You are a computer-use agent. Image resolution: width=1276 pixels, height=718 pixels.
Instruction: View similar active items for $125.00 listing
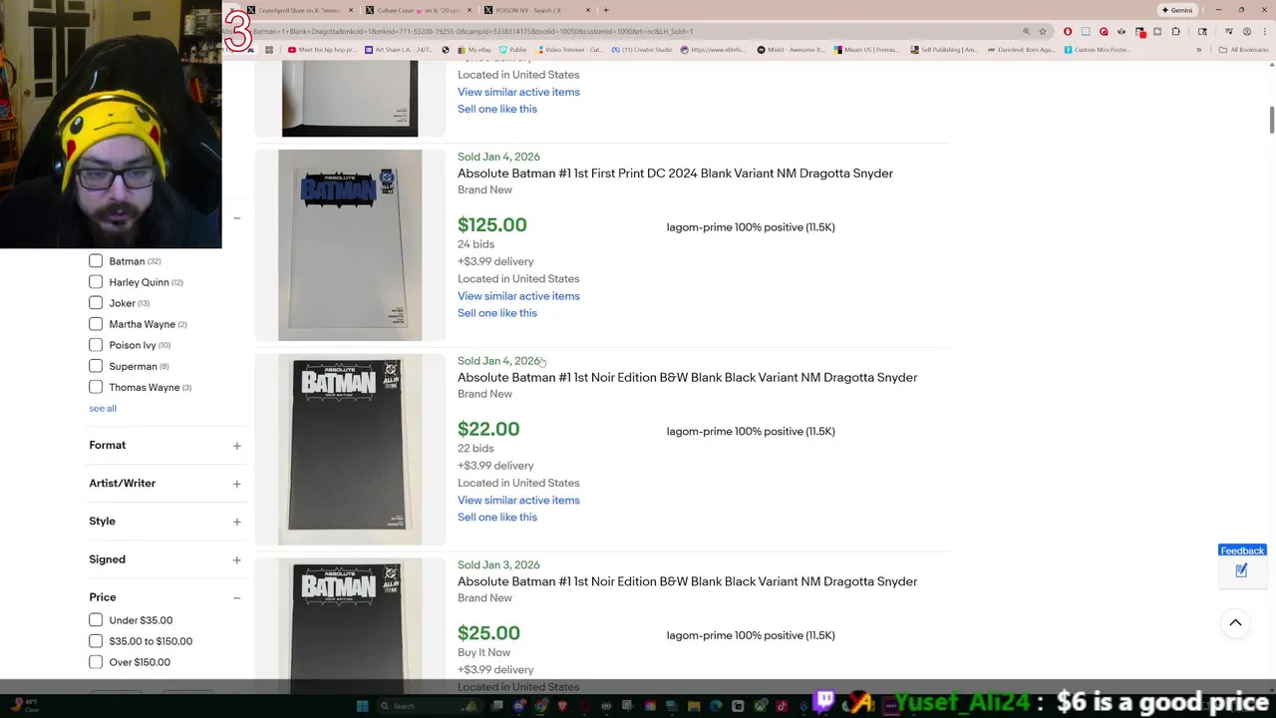click(x=518, y=296)
